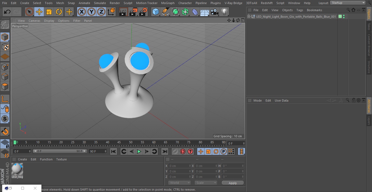Open the Simulate menu
The image size is (372, 192).
tap(100, 3)
